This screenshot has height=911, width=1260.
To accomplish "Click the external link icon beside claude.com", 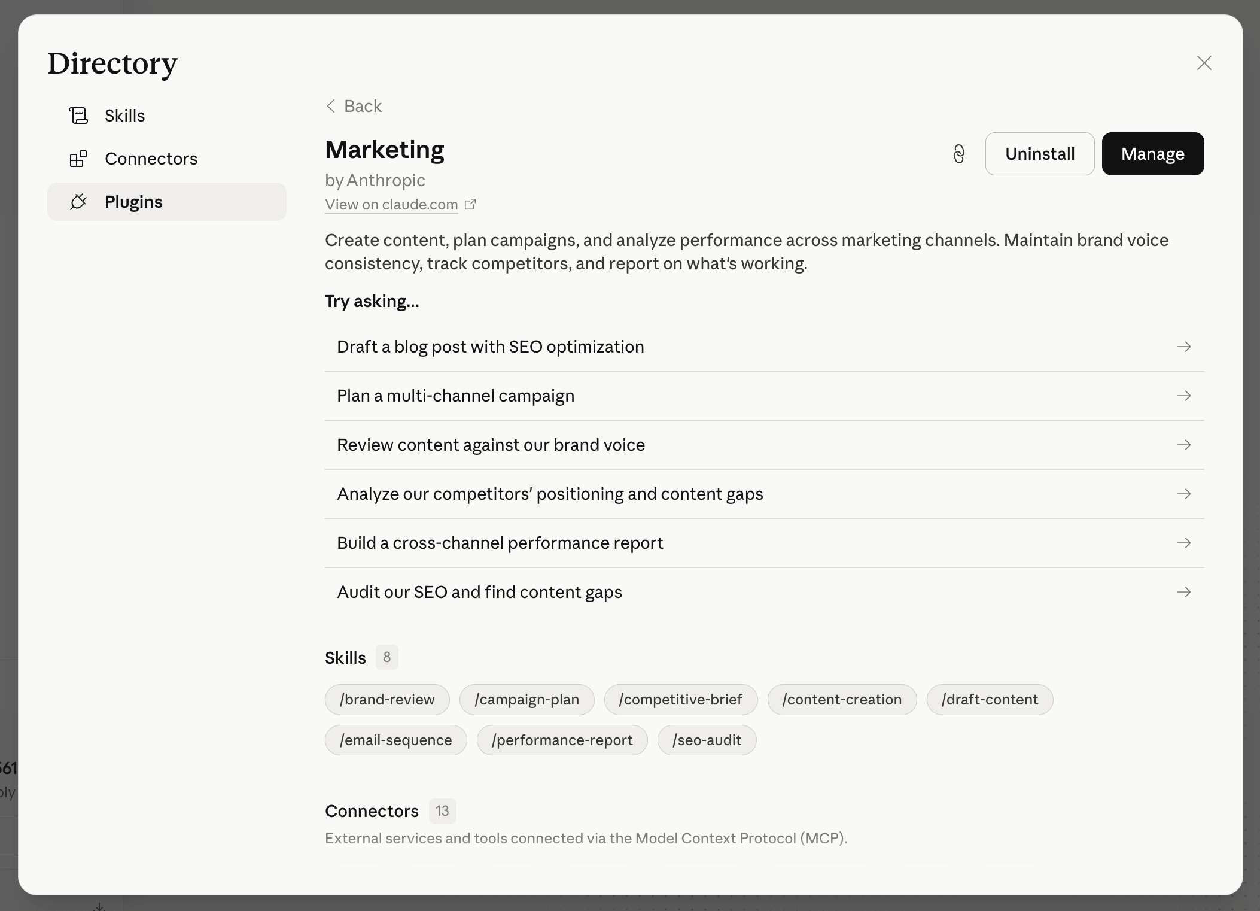I will coord(470,204).
